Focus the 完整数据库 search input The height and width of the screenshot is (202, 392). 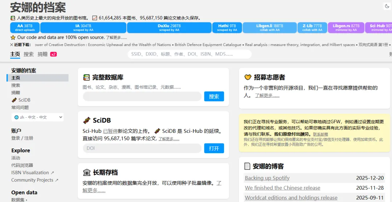142,97
